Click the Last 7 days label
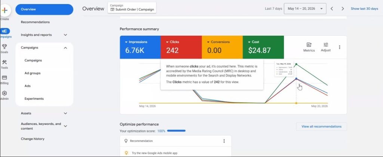 pyautogui.click(x=273, y=9)
